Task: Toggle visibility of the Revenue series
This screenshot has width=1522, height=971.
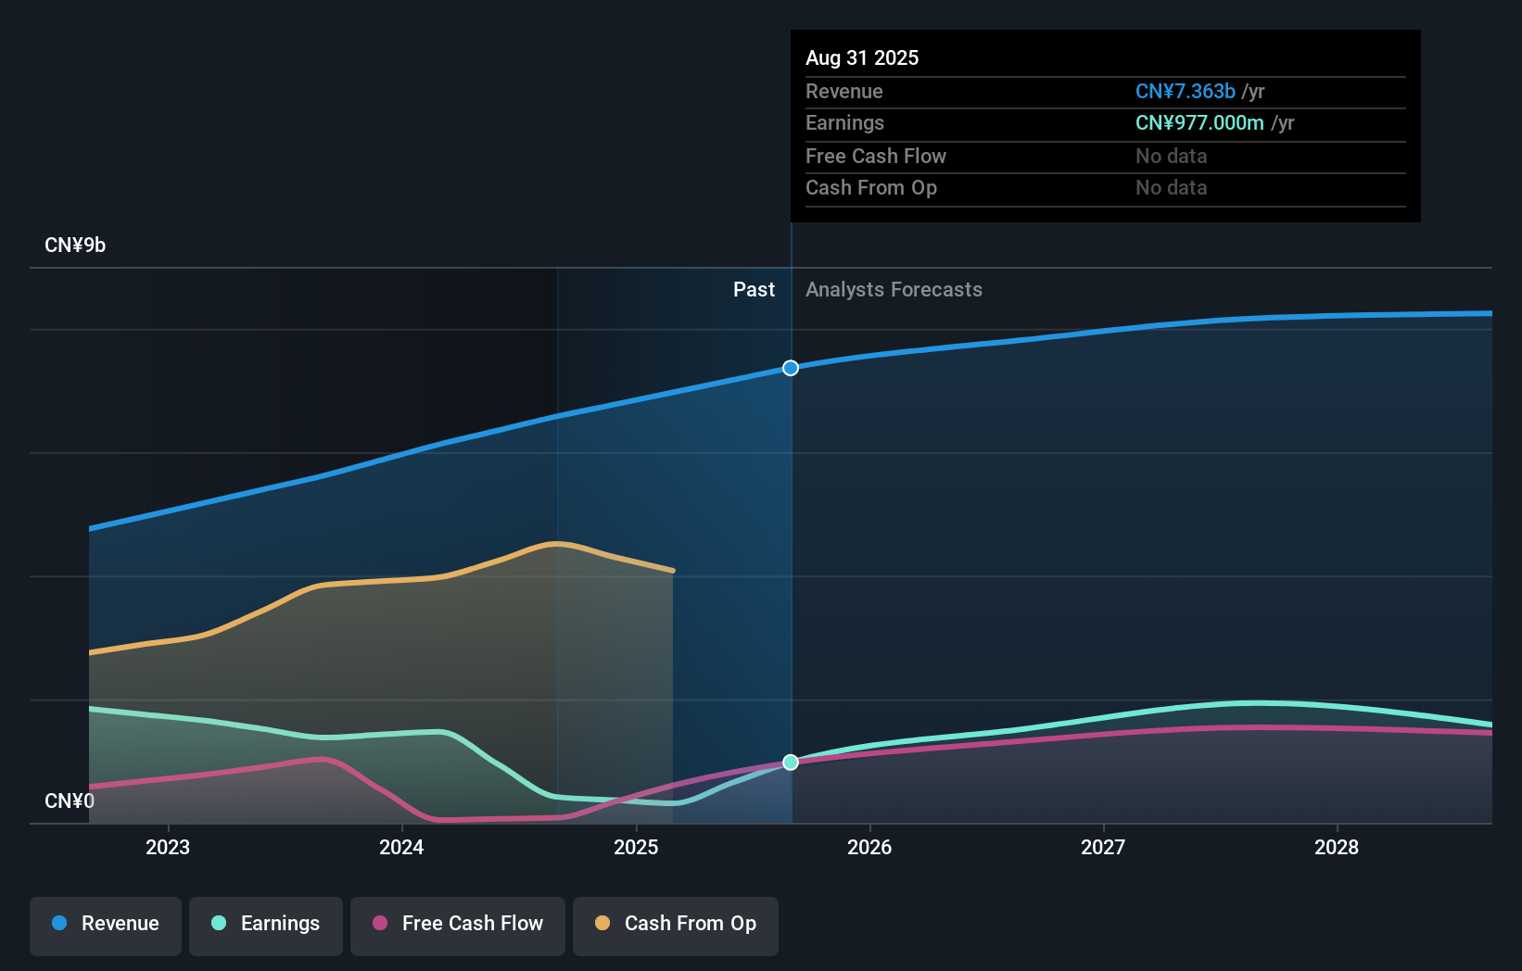Action: pos(105,924)
